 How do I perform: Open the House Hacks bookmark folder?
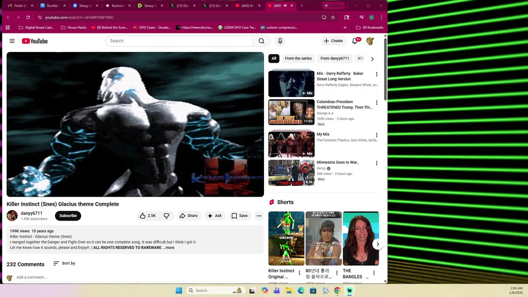74,27
